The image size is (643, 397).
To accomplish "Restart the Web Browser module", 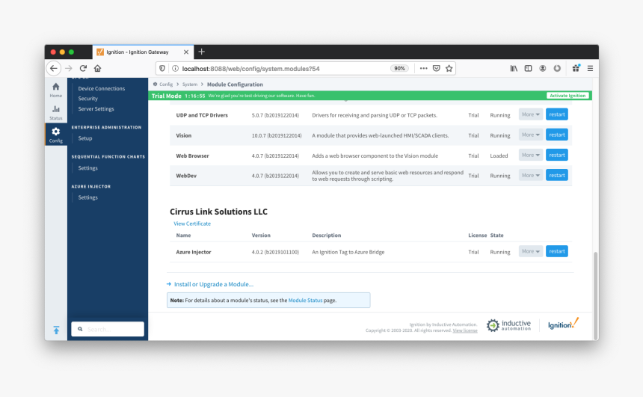I will tap(557, 155).
